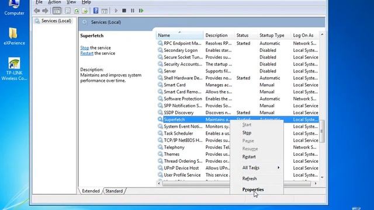Image resolution: width=374 pixels, height=210 pixels.
Task: Open the Computer desktop icon
Action: point(14,8)
